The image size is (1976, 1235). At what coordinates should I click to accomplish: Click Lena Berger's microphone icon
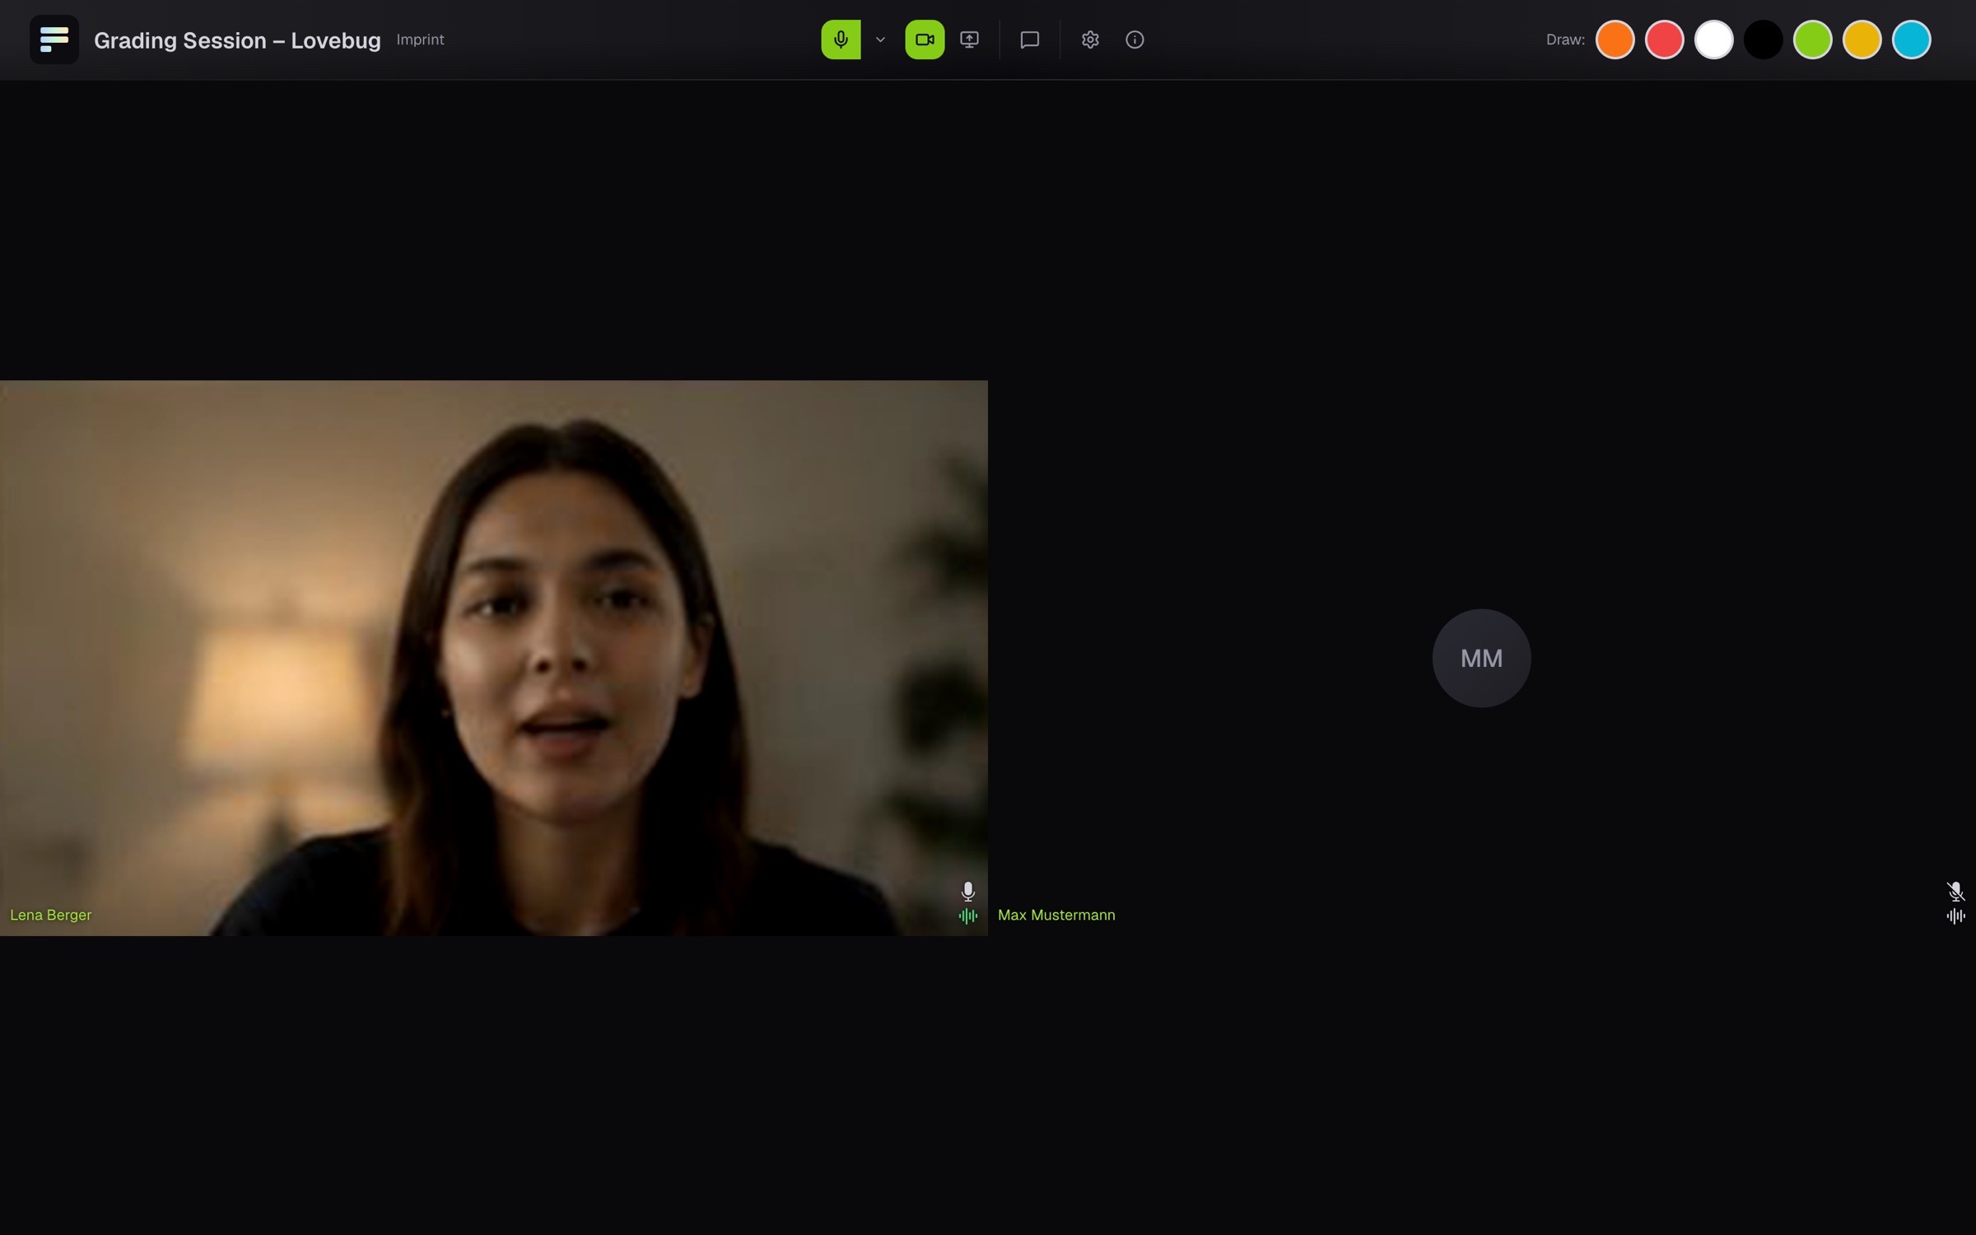[x=968, y=892]
